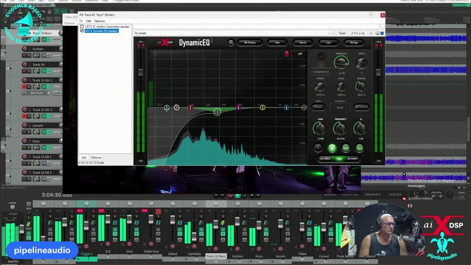Adjust the Attack knob

pyautogui.click(x=320, y=87)
